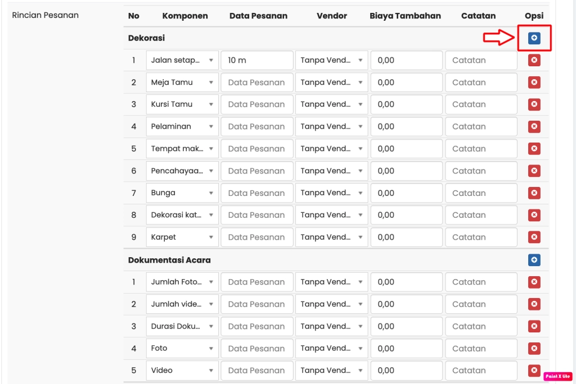Remove the Meja Tamu row
Screen dimensions: 576x384
point(534,83)
